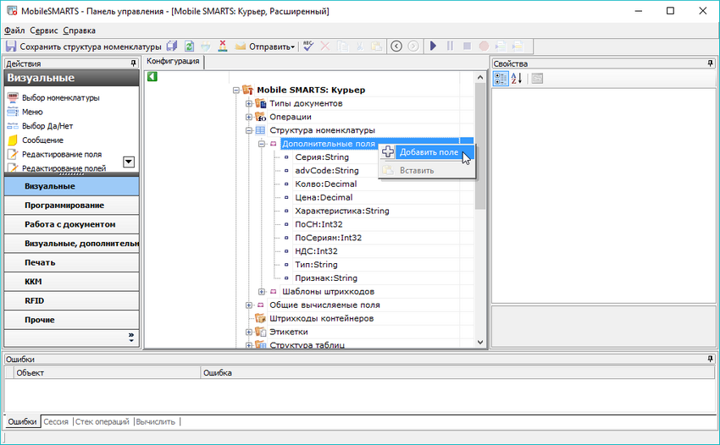
Task: Open the Справка menu
Action: tap(79, 30)
